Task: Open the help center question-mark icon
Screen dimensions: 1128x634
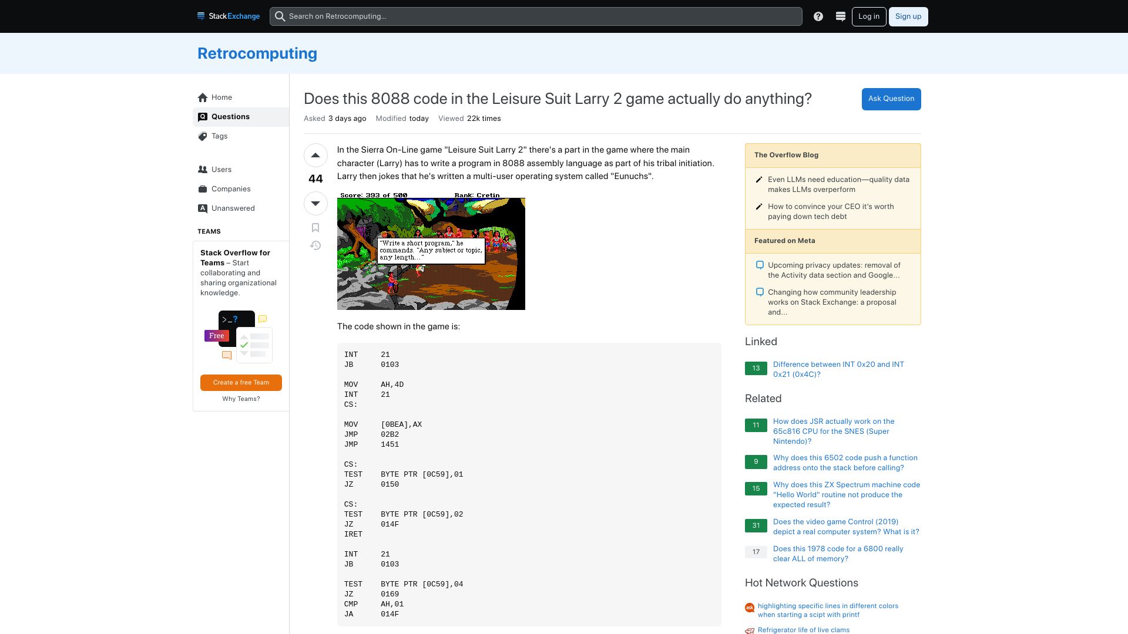Action: 818,16
